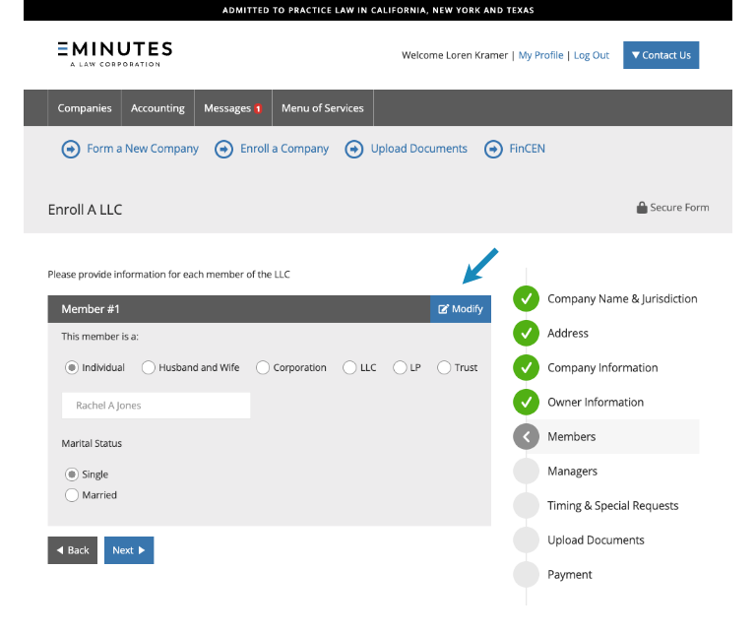Click the green check for Company Name & Jurisdiction
The width and height of the screenshot is (756, 633).
pyautogui.click(x=526, y=298)
